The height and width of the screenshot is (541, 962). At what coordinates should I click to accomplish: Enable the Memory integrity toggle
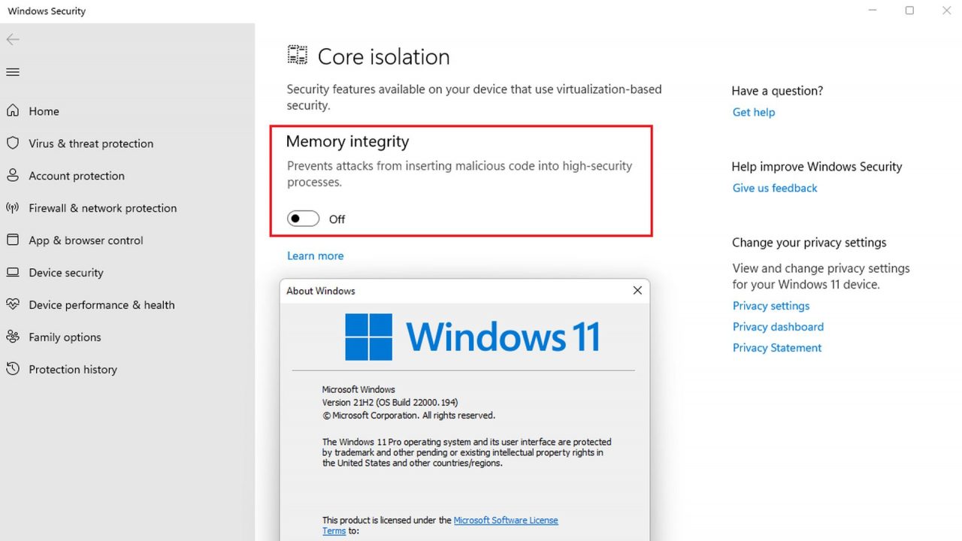303,218
